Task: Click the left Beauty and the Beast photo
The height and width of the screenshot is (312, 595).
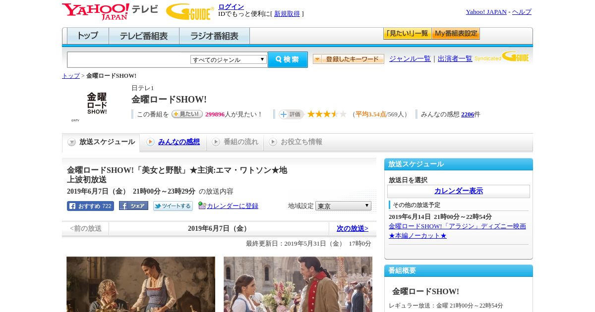Action: (141, 284)
